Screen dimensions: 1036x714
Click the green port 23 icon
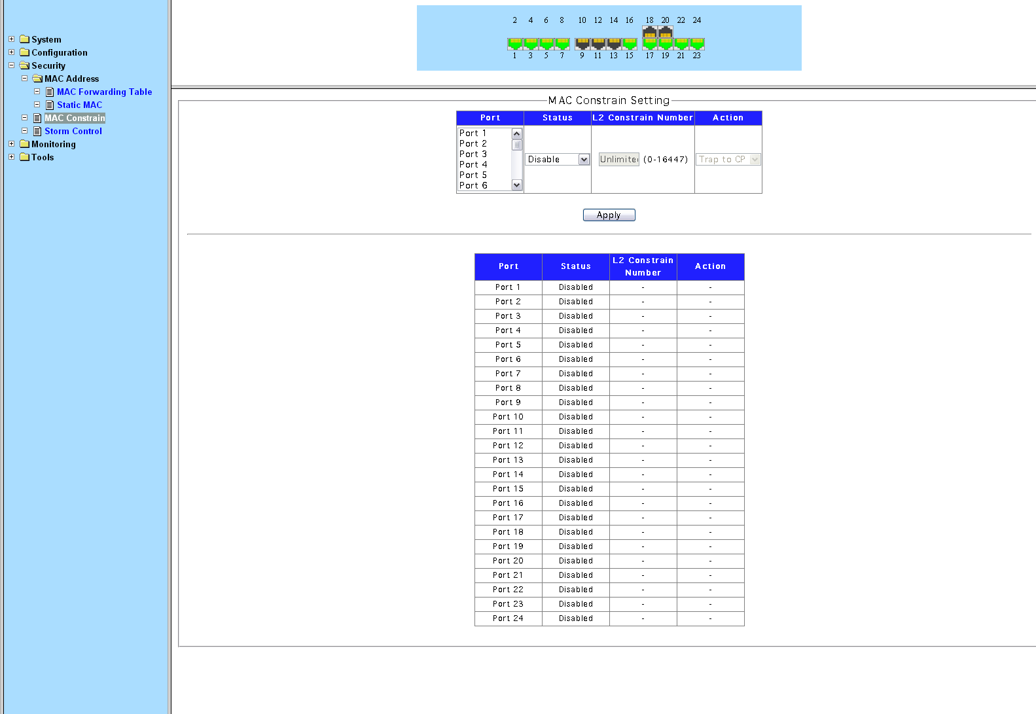tap(697, 44)
